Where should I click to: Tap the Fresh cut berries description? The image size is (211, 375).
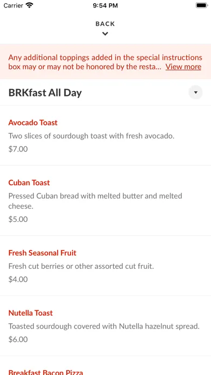tap(81, 266)
